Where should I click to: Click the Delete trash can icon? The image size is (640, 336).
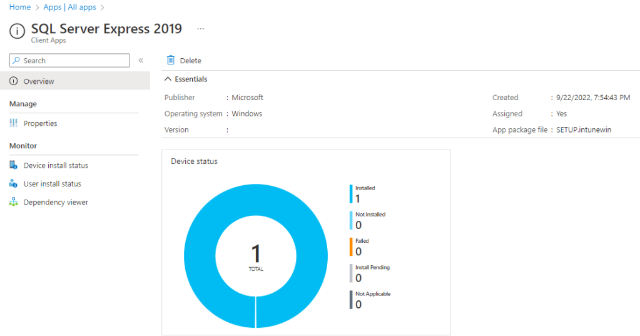tap(171, 60)
